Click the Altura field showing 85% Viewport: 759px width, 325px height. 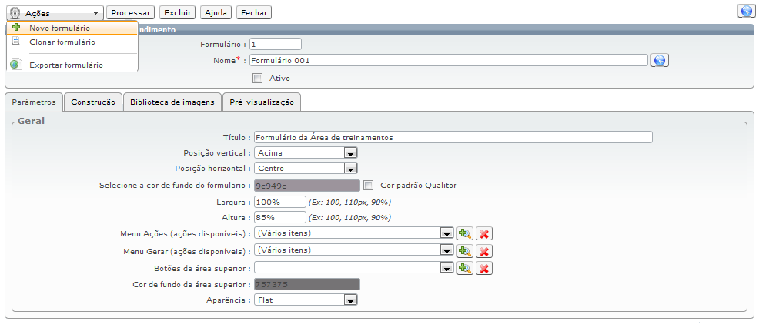point(279,217)
